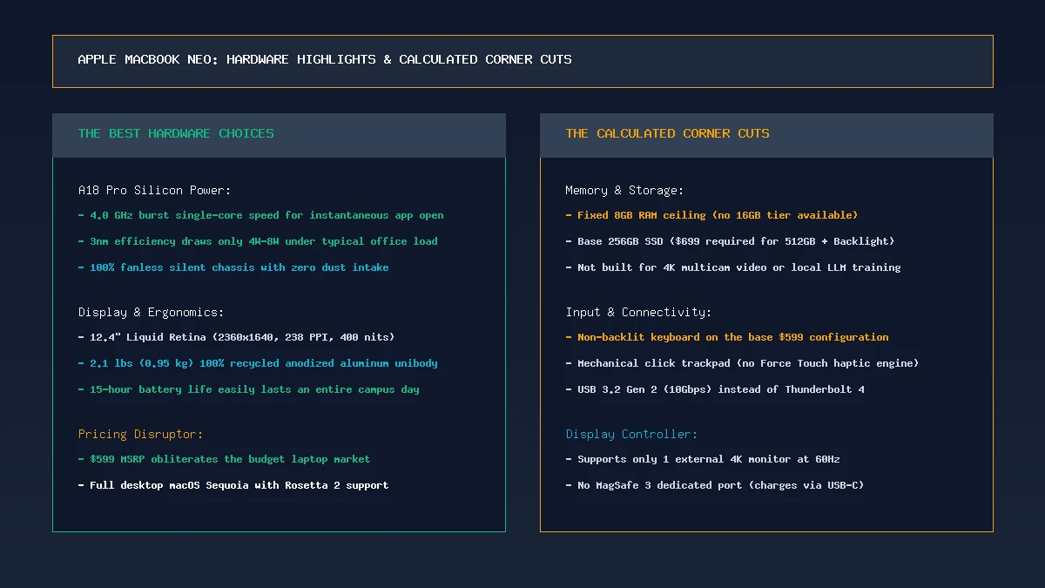Click the 'Base 256GB SSD' line
Screen dimensions: 1045x588
(x=730, y=241)
